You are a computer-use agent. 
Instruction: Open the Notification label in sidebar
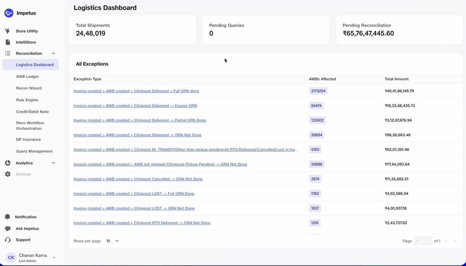(x=26, y=217)
